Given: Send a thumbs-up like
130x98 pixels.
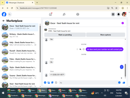Looking at the screenshot, I should click(124, 83).
